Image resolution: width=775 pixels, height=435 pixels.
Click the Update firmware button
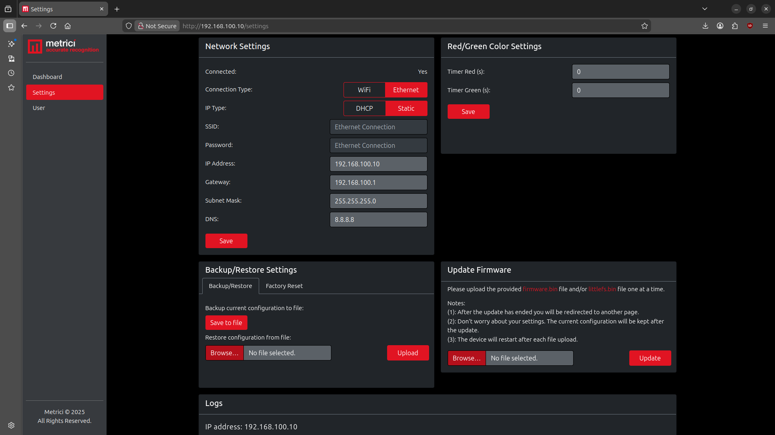tap(650, 358)
